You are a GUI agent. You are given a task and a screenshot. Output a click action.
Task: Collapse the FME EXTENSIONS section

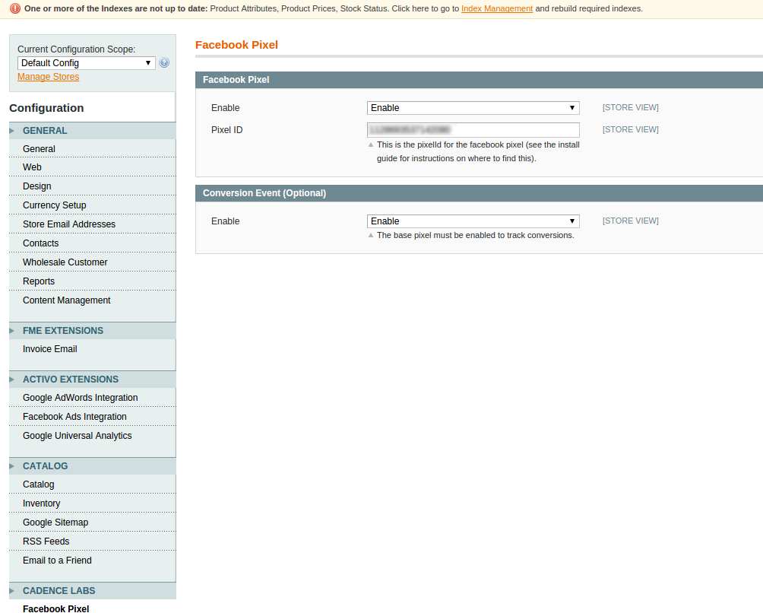tap(93, 331)
